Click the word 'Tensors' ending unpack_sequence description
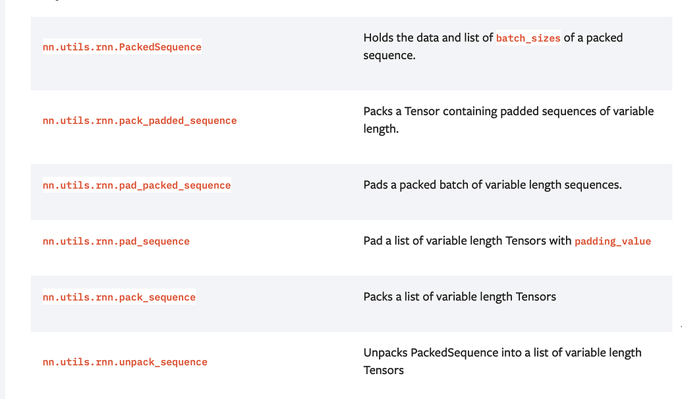 pos(384,371)
